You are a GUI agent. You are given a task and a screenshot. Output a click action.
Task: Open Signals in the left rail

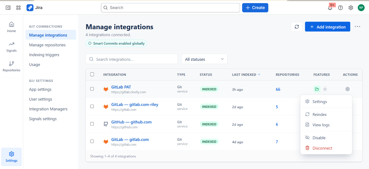pyautogui.click(x=12, y=46)
